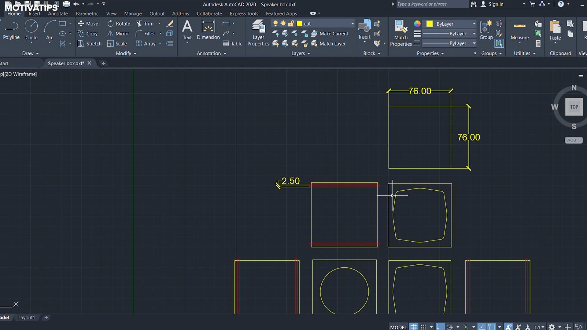Click the yellow ByLayer color swatch
This screenshot has height=330, width=587.
430,24
